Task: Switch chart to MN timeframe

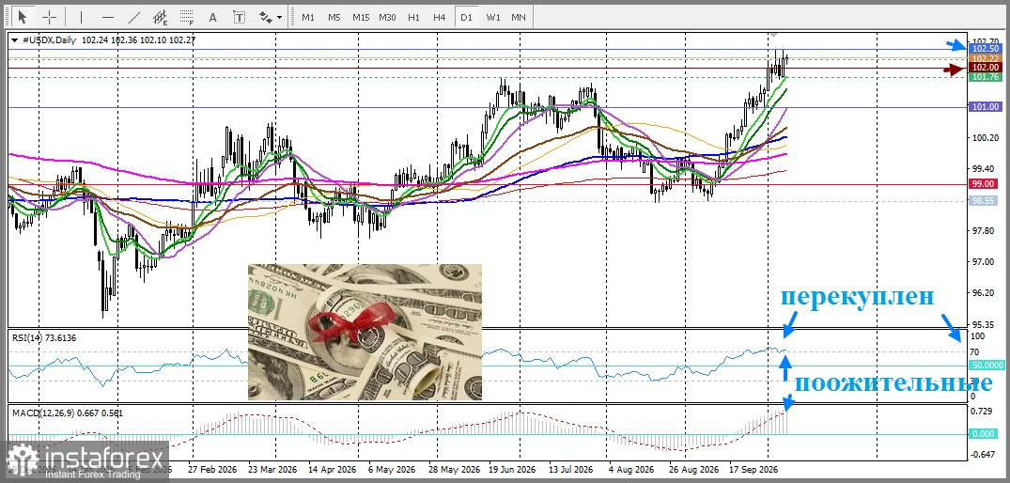Action: [518, 18]
